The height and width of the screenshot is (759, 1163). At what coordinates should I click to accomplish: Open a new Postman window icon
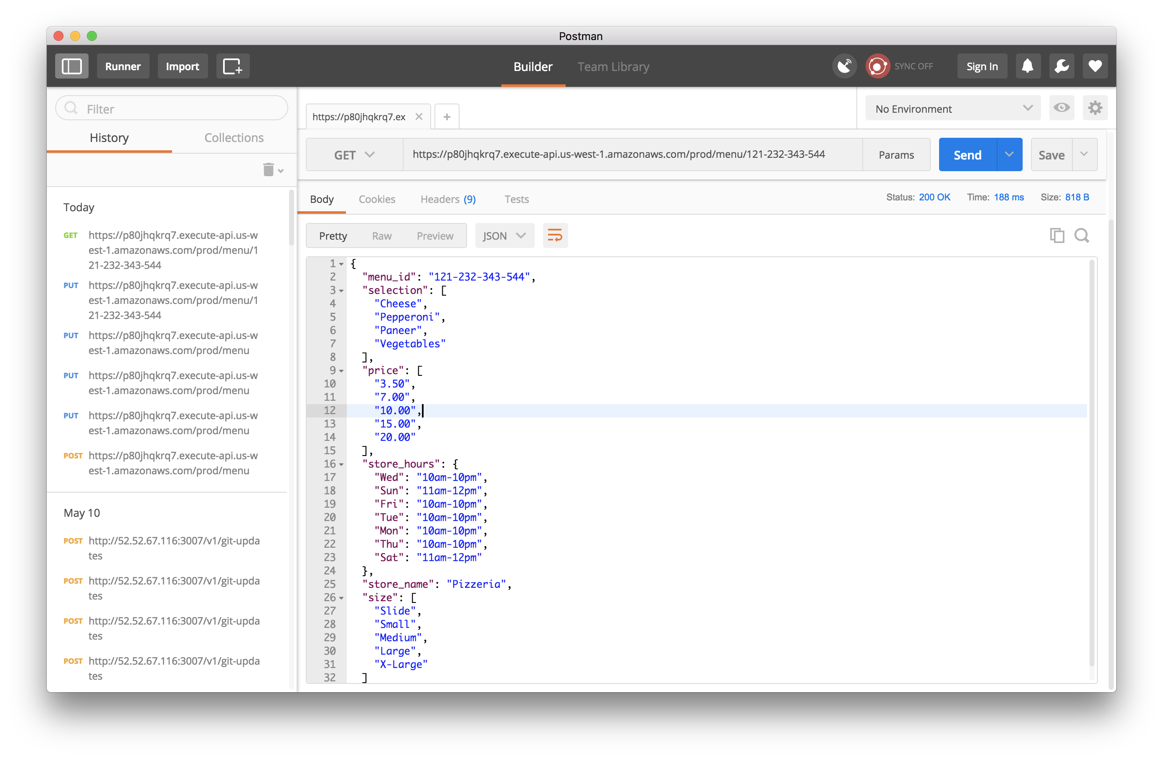click(x=233, y=66)
